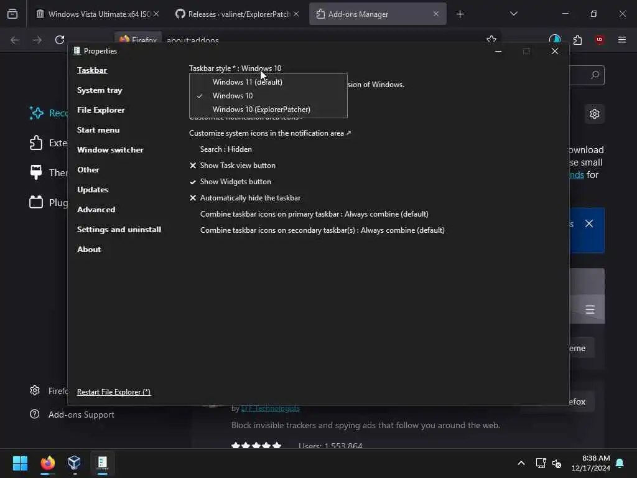Open Customize system icons in notification area

(x=270, y=133)
